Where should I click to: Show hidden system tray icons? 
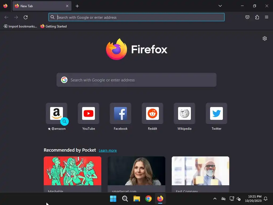(x=215, y=199)
